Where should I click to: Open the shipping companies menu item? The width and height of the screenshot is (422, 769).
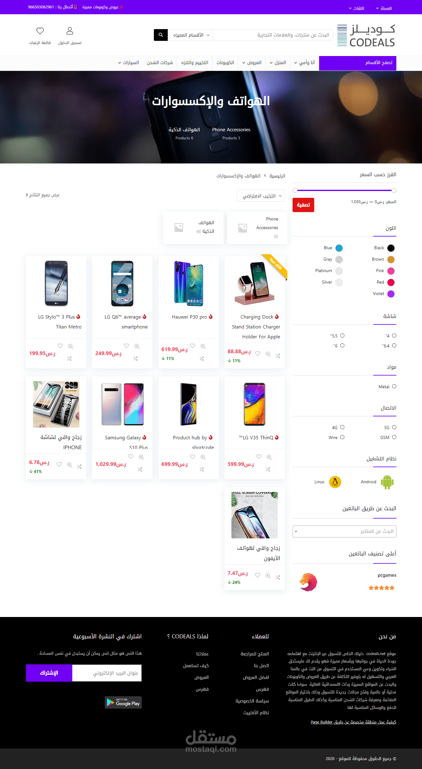point(160,63)
